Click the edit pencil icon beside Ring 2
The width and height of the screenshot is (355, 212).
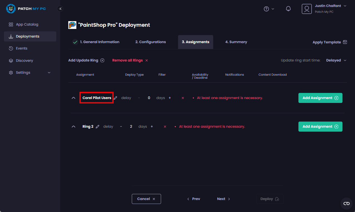coord(98,127)
